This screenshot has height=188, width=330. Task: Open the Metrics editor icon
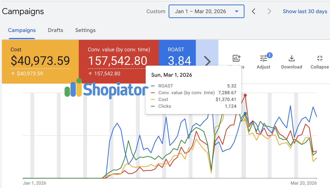[237, 58]
